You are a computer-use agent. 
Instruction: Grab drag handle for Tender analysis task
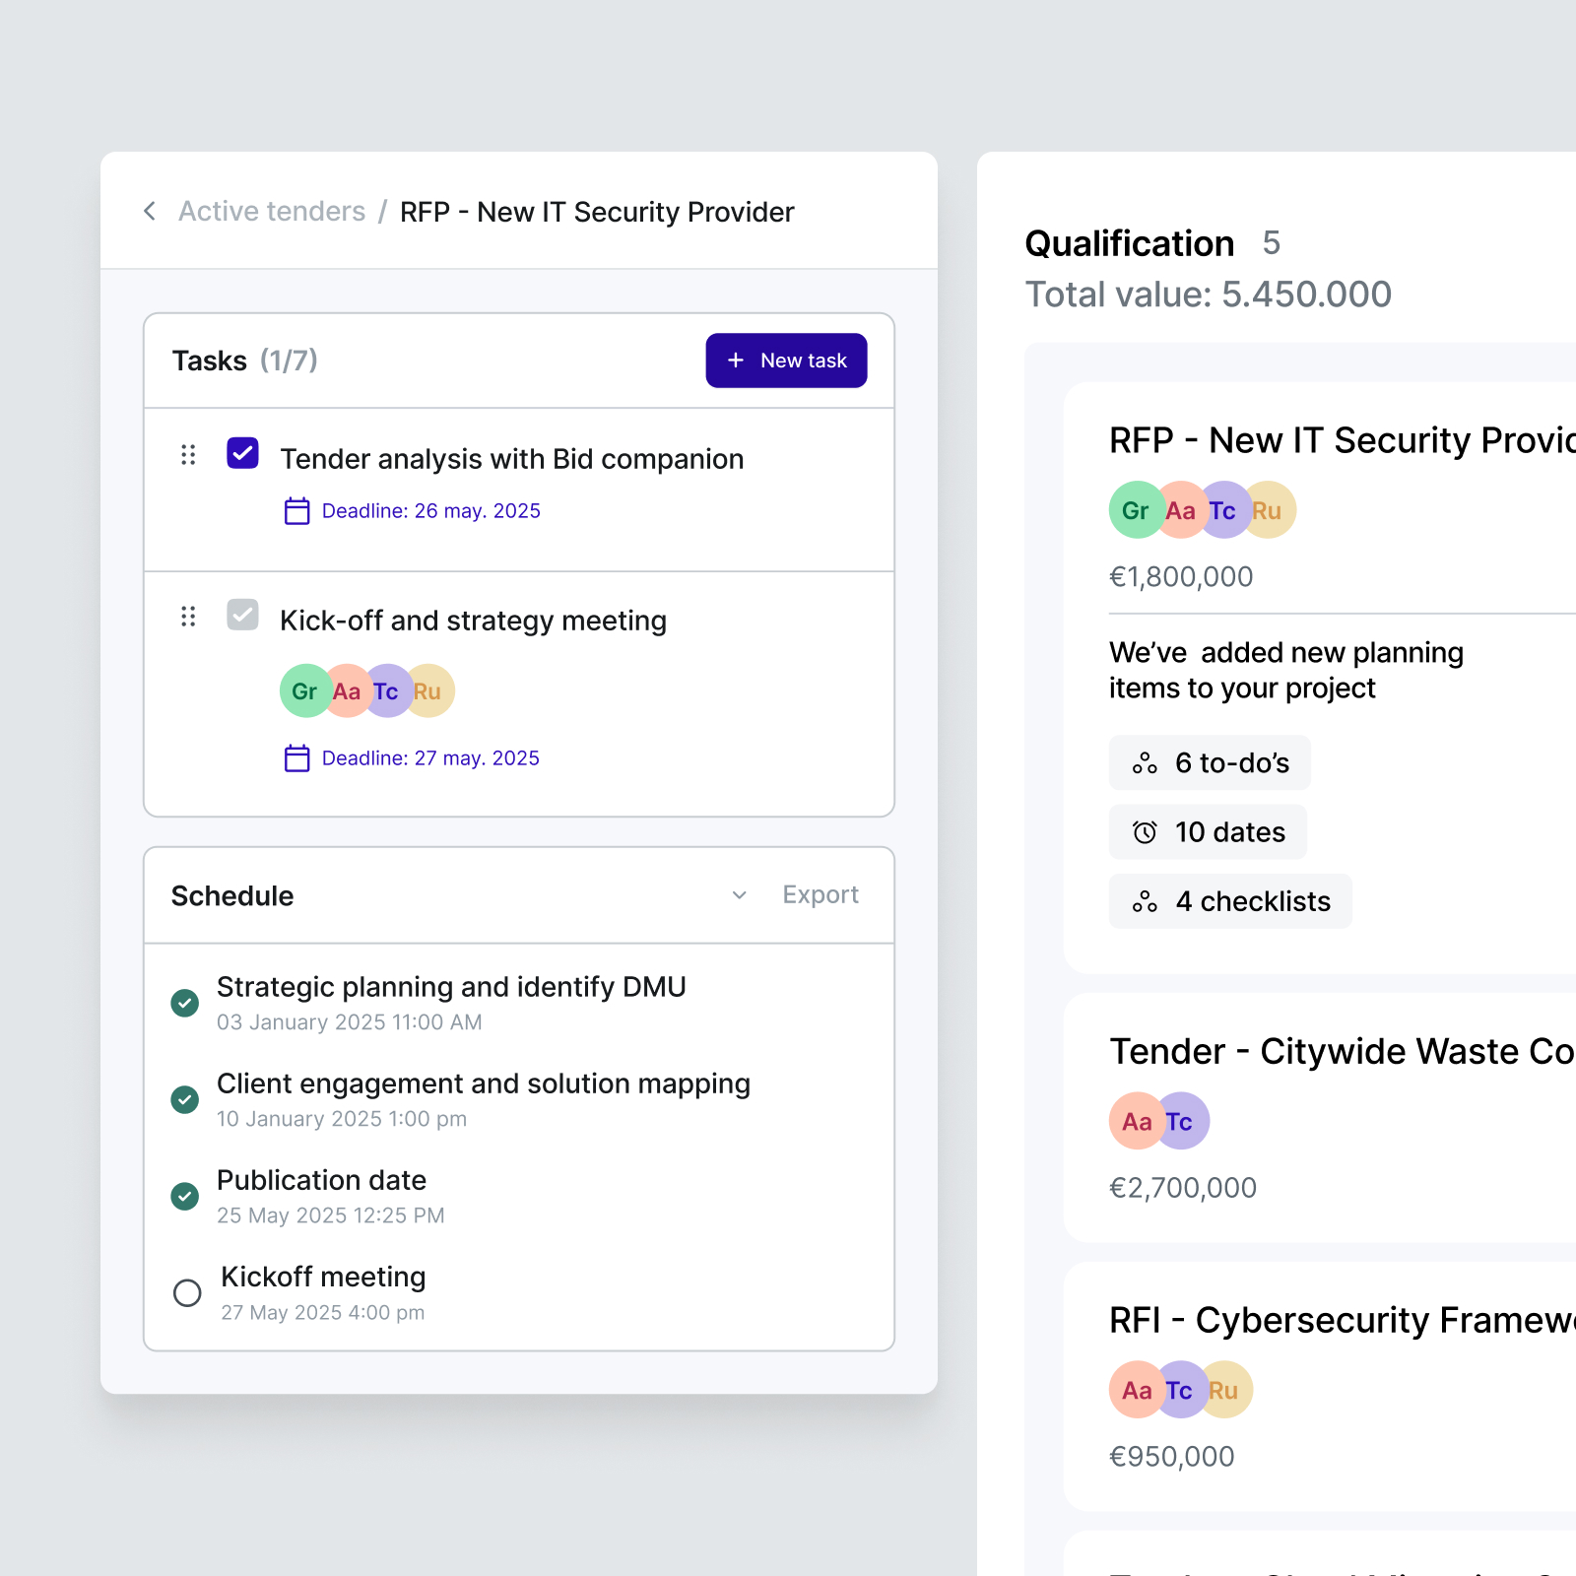pyautogui.click(x=188, y=455)
